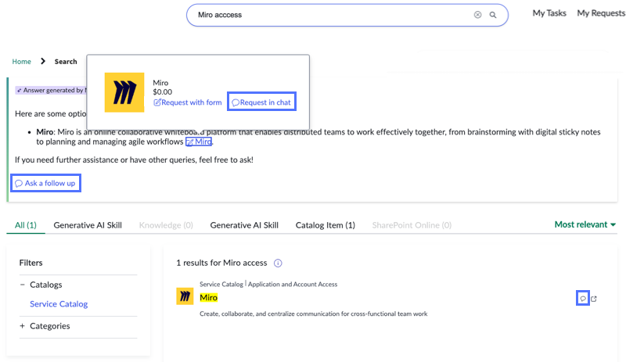Click Request in chat link
This screenshot has height=362, width=626.
[x=261, y=102]
